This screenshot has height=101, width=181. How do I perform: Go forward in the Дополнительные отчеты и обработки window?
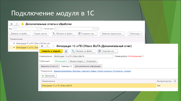click(x=17, y=24)
